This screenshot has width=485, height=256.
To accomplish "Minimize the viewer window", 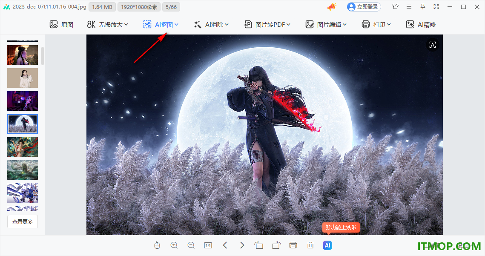I will 450,6.
